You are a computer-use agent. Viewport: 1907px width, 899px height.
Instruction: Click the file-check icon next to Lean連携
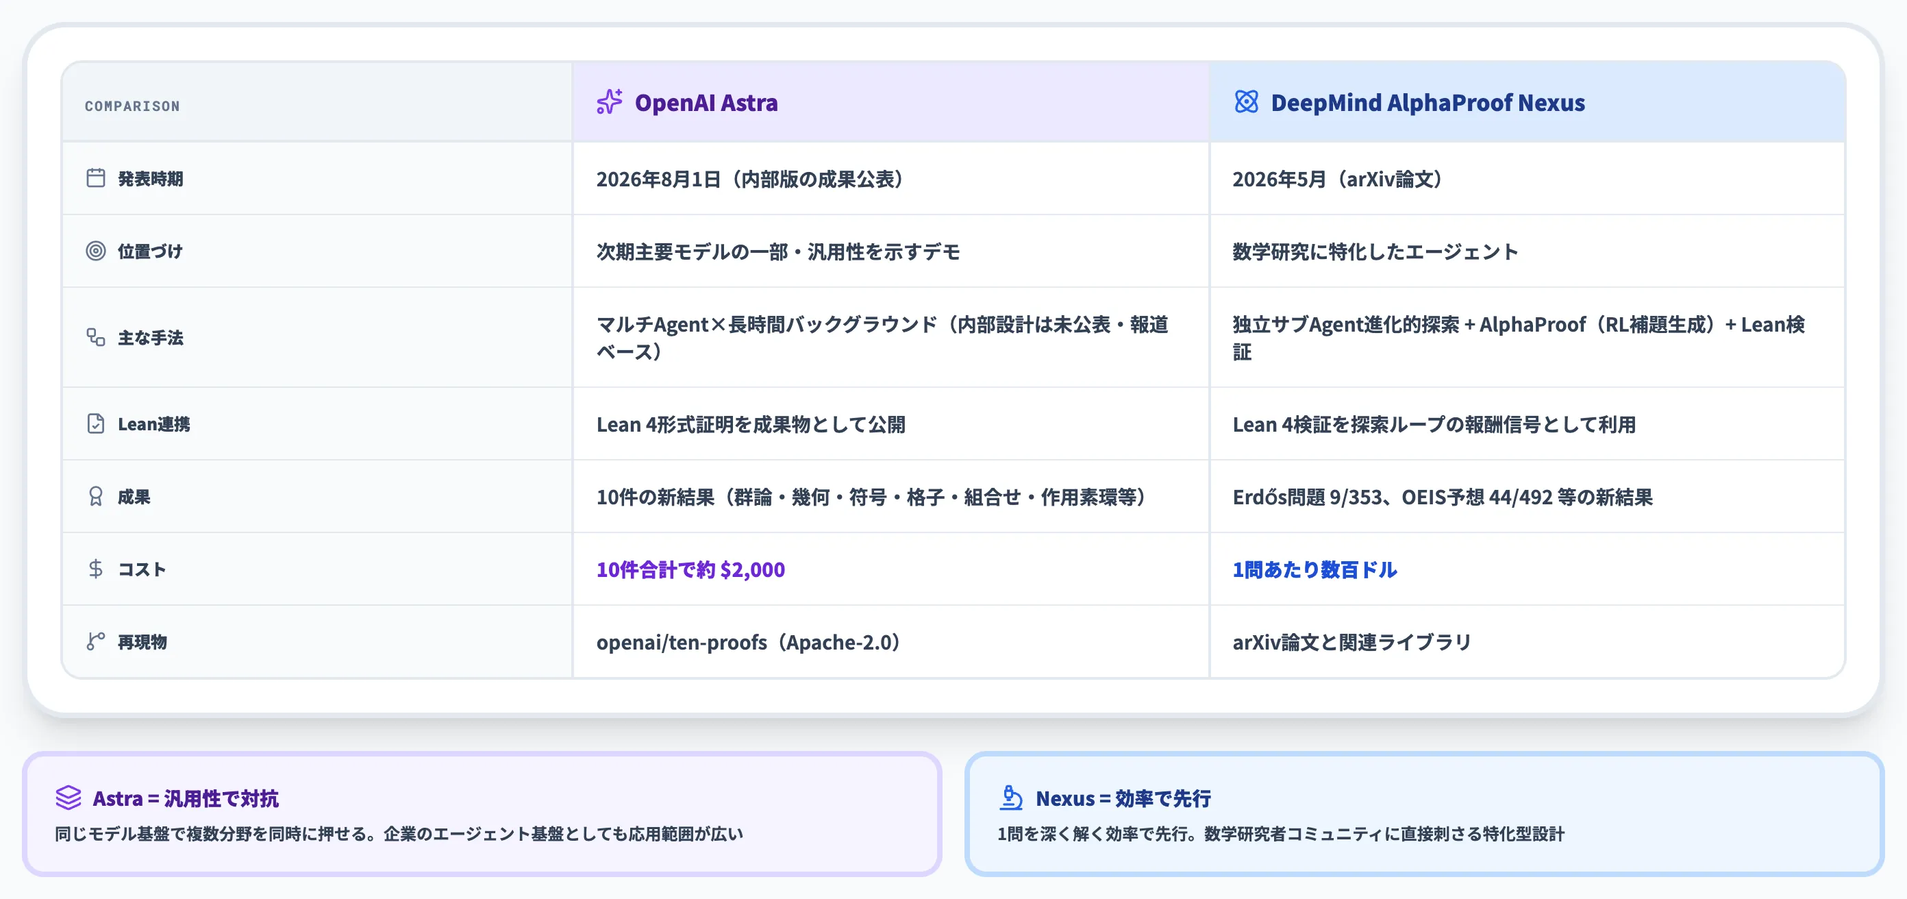[95, 423]
